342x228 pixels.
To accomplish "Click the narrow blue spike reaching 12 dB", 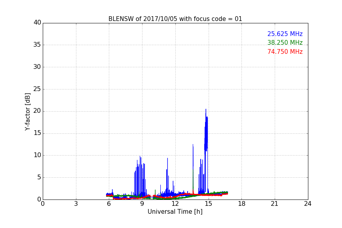I will click(x=193, y=168).
